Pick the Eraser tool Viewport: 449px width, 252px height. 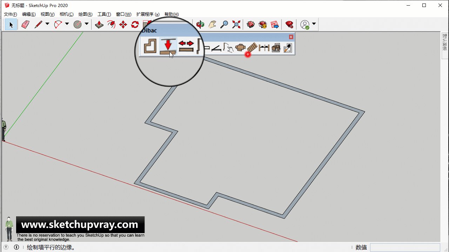tap(25, 24)
